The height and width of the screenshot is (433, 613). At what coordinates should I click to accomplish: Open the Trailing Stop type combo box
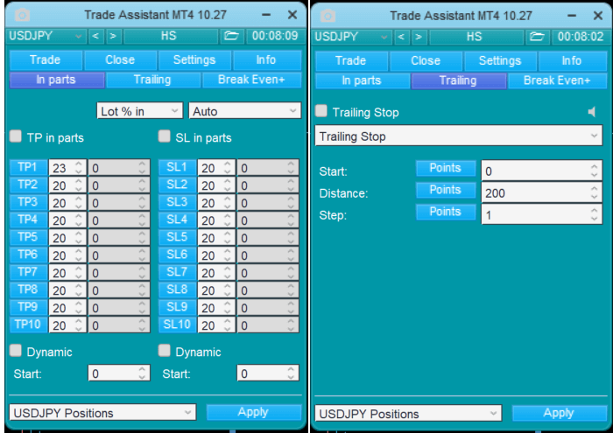coord(458,136)
